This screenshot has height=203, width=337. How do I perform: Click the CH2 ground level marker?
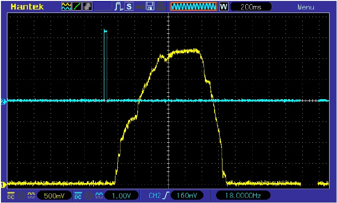[3, 101]
